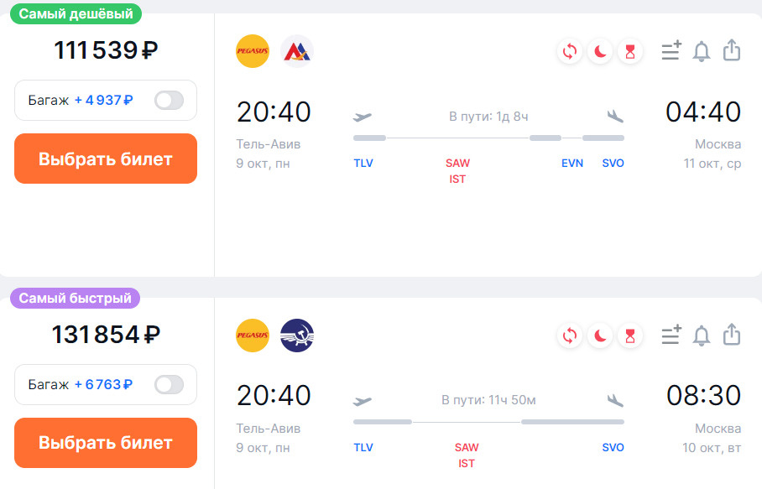This screenshot has width=762, height=489.
Task: Click the red moon icon on the fastest ticket
Action: (x=600, y=336)
